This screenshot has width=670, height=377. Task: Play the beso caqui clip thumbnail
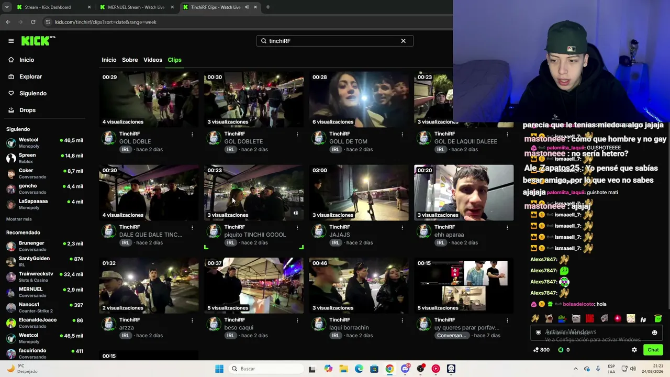click(x=254, y=285)
